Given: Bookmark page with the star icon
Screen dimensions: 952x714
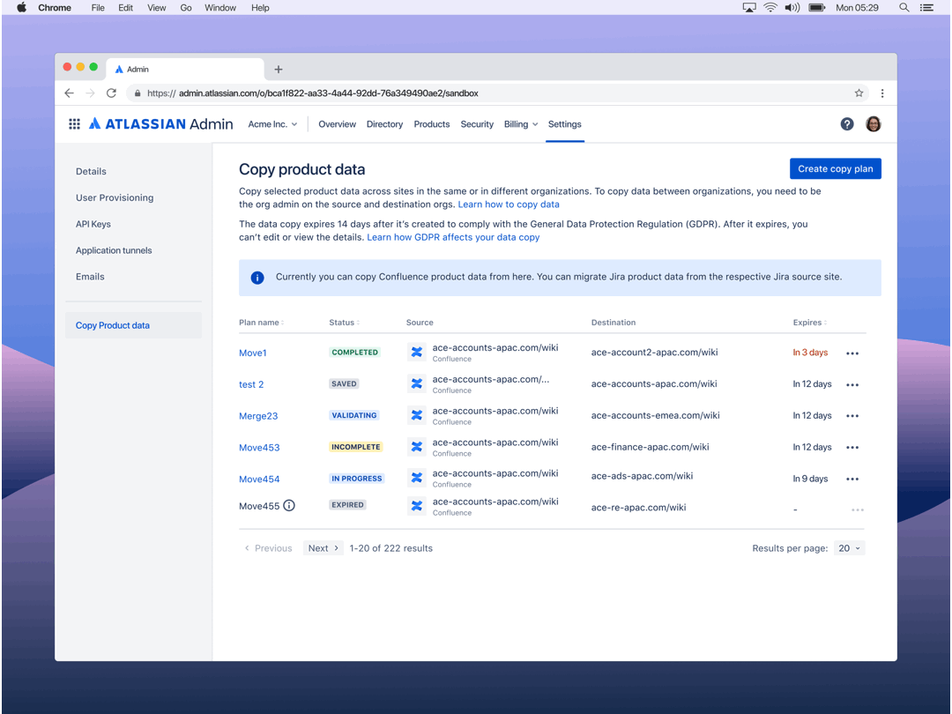Looking at the screenshot, I should tap(859, 93).
